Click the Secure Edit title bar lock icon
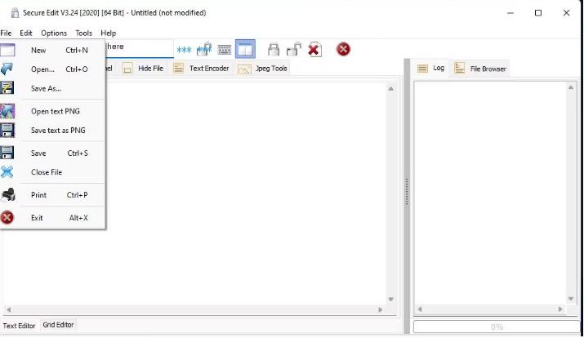 [x=15, y=13]
